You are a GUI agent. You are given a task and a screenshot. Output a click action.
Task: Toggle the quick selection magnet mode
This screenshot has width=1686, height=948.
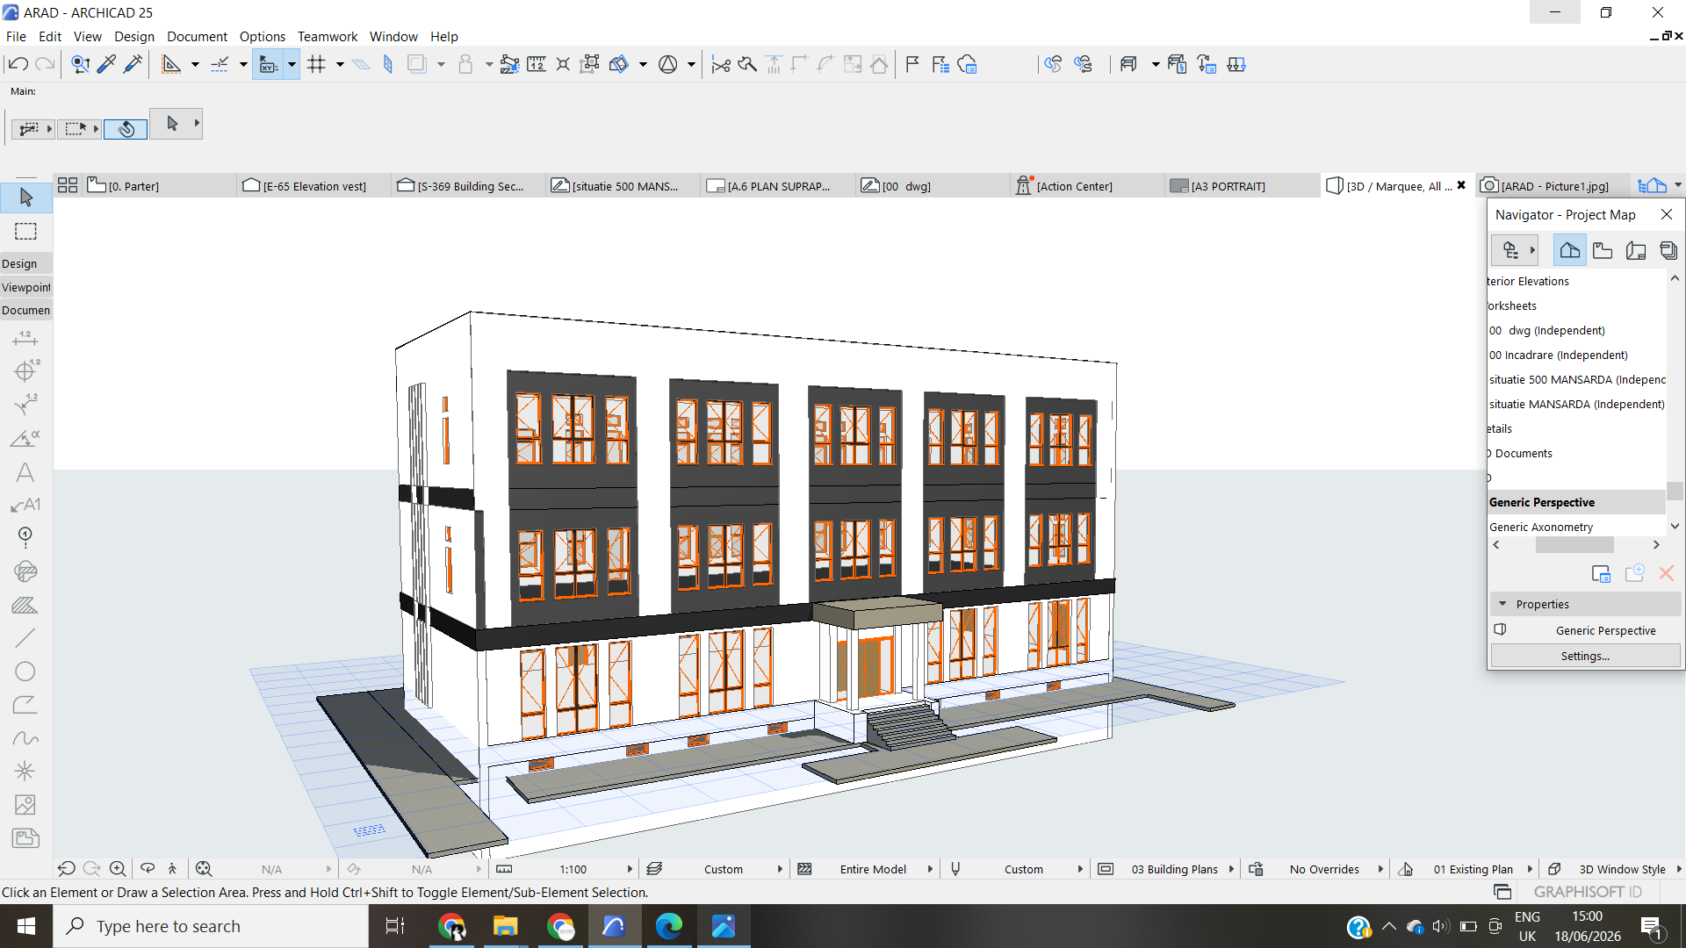(126, 129)
